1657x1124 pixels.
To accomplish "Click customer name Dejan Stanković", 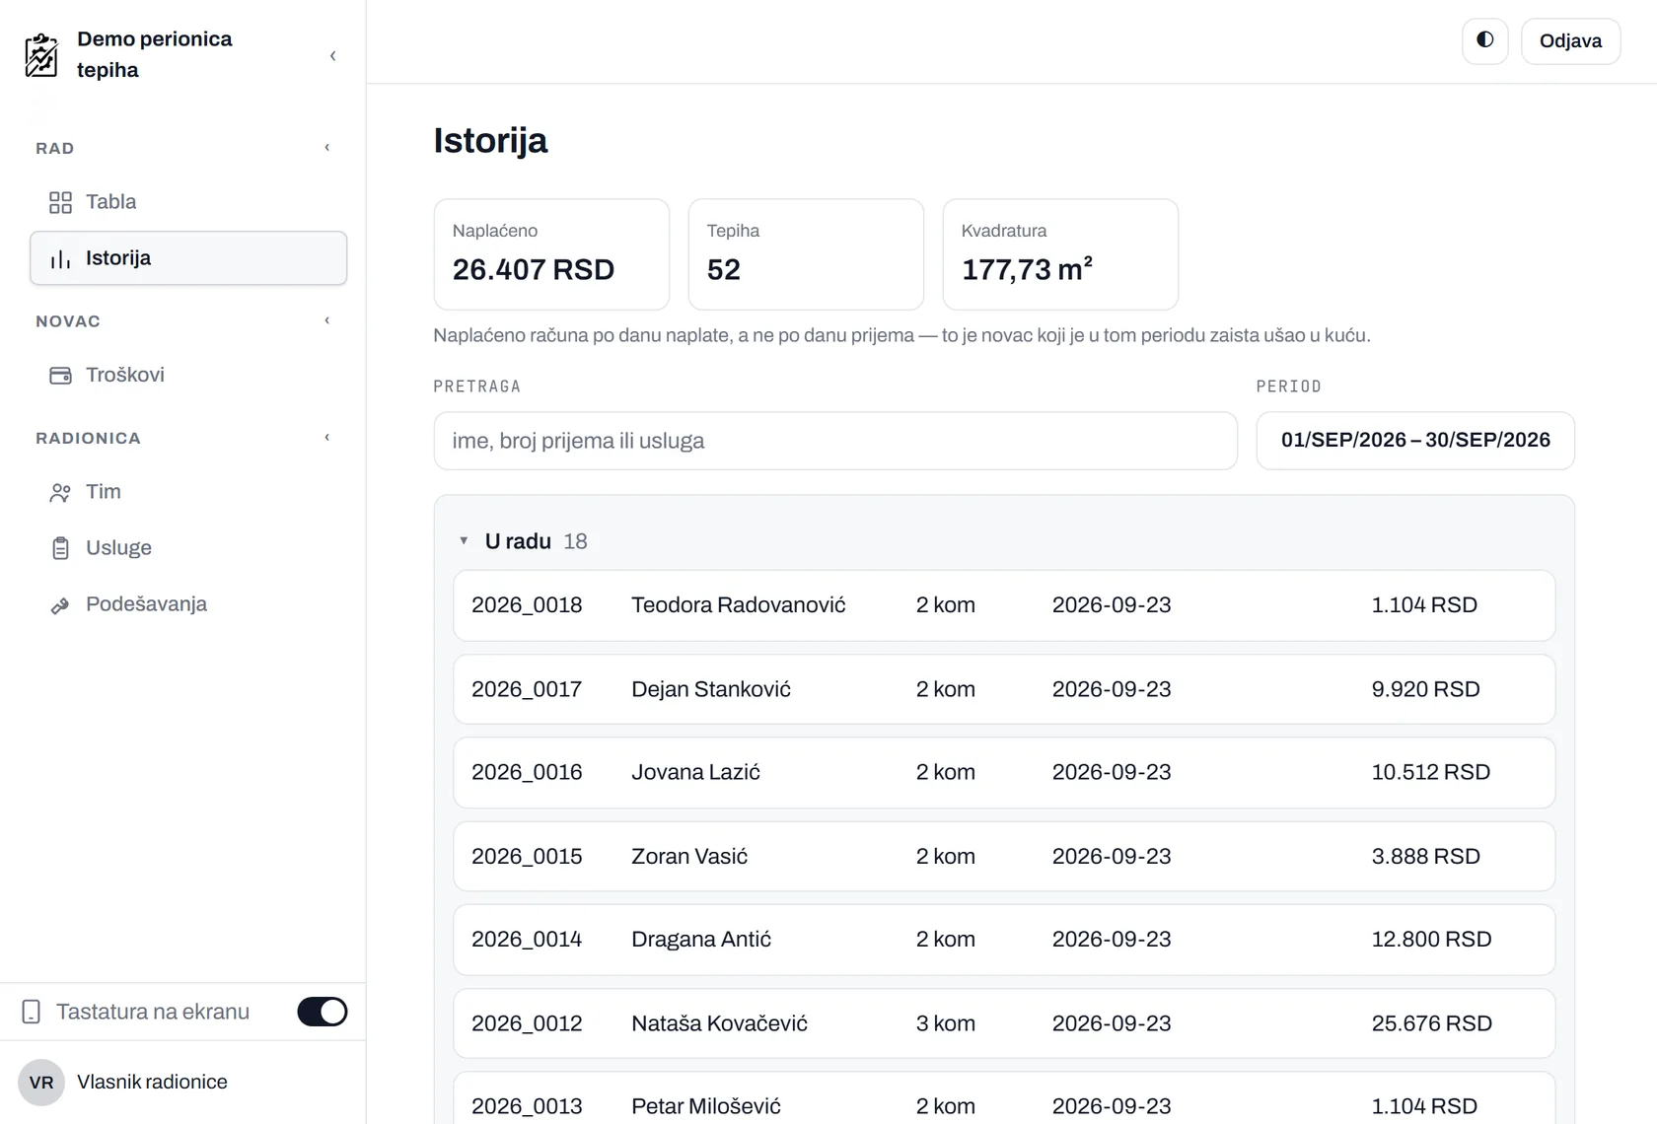I will pyautogui.click(x=711, y=689).
